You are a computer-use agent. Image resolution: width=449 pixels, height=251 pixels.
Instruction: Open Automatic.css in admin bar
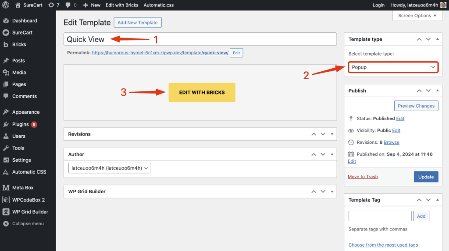(x=159, y=5)
